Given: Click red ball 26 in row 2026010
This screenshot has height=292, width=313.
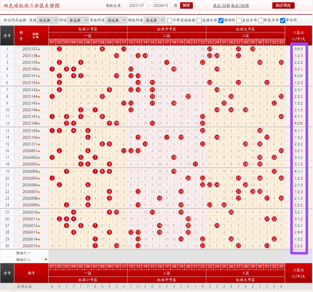Looking at the screenshot, I should 231,212.
